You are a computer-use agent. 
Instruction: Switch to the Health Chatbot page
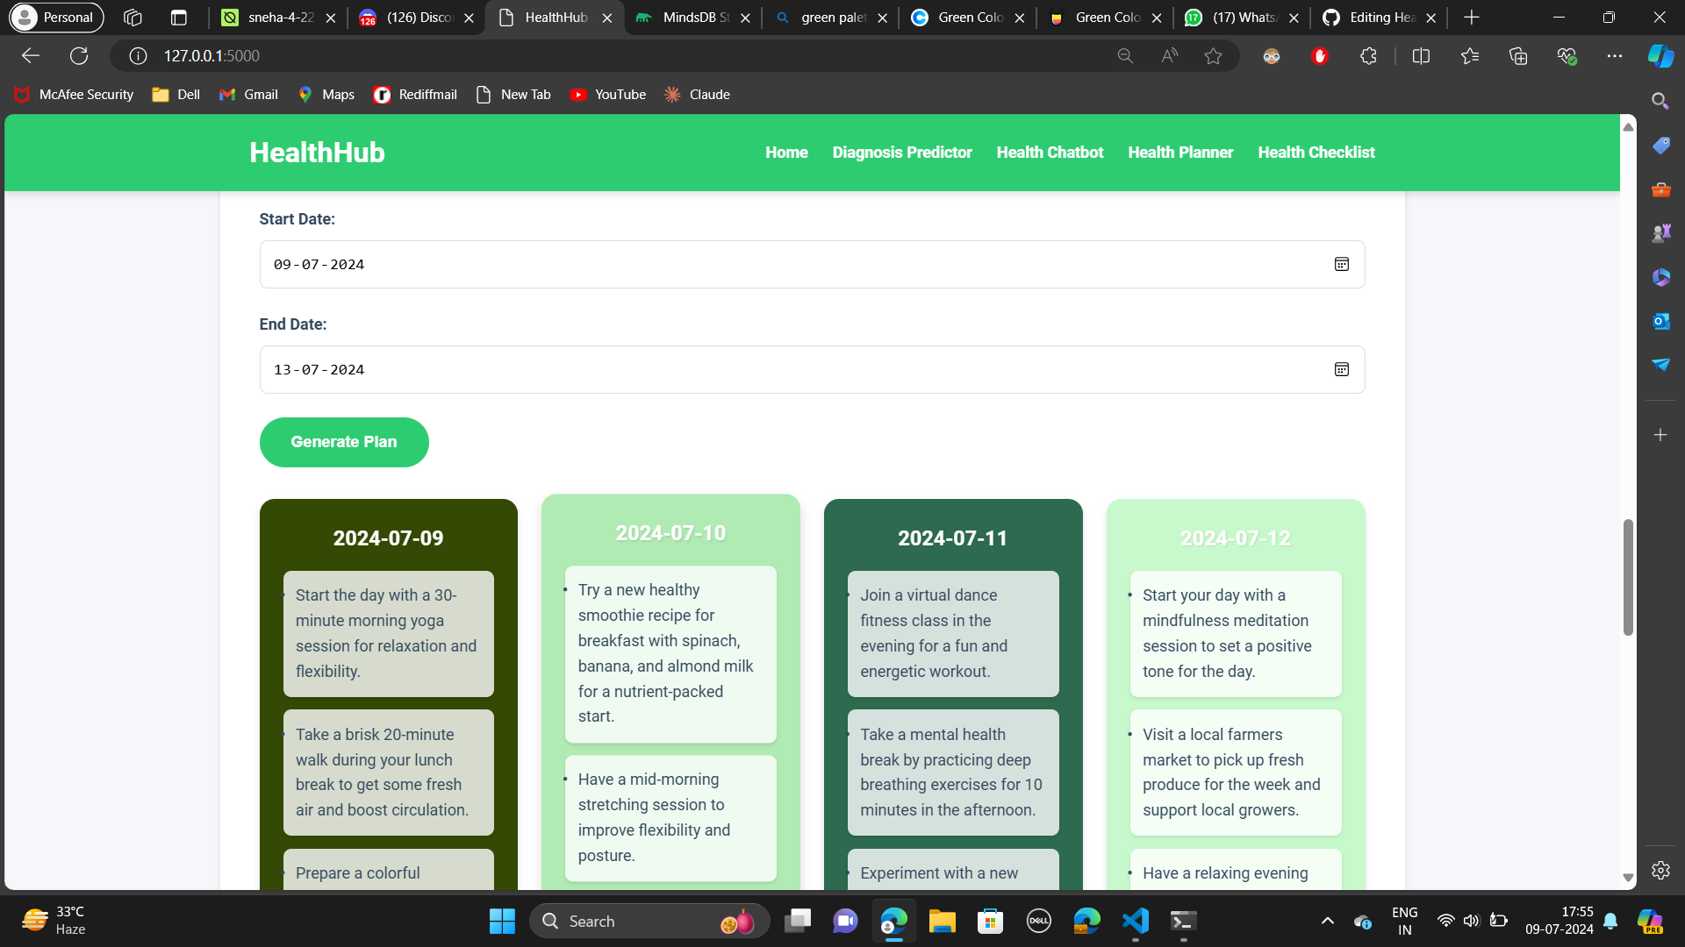point(1050,152)
